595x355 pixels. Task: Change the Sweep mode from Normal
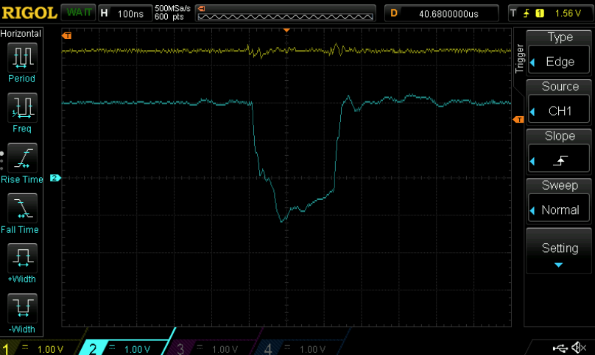tap(559, 201)
